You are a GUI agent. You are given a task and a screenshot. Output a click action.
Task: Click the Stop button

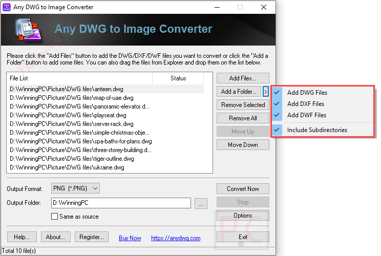coord(243,202)
